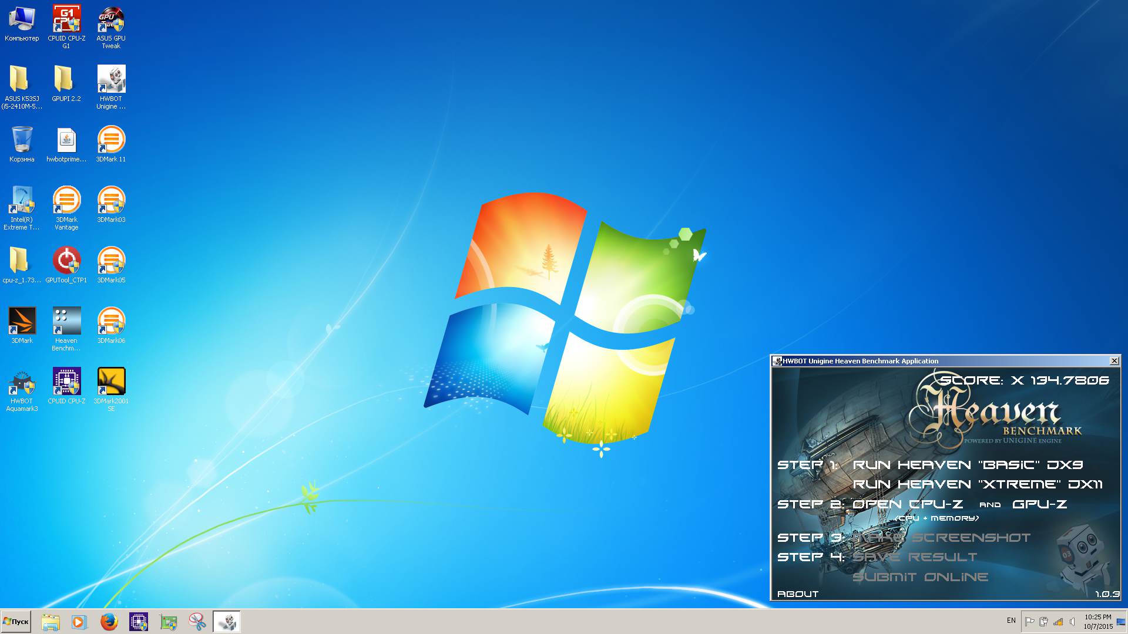Click the show desktop button
1128x634 pixels.
[x=1121, y=622]
